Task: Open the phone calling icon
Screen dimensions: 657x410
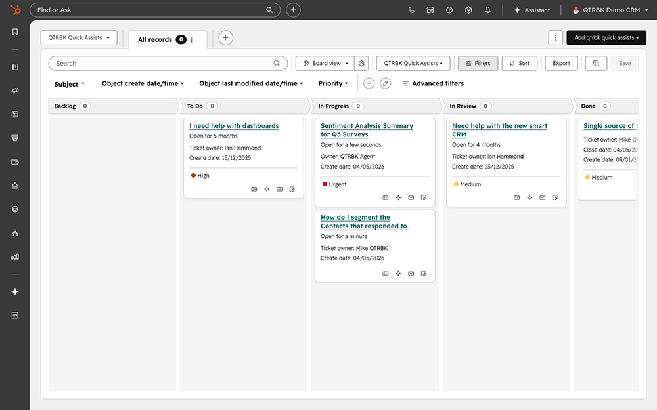Action: point(411,10)
